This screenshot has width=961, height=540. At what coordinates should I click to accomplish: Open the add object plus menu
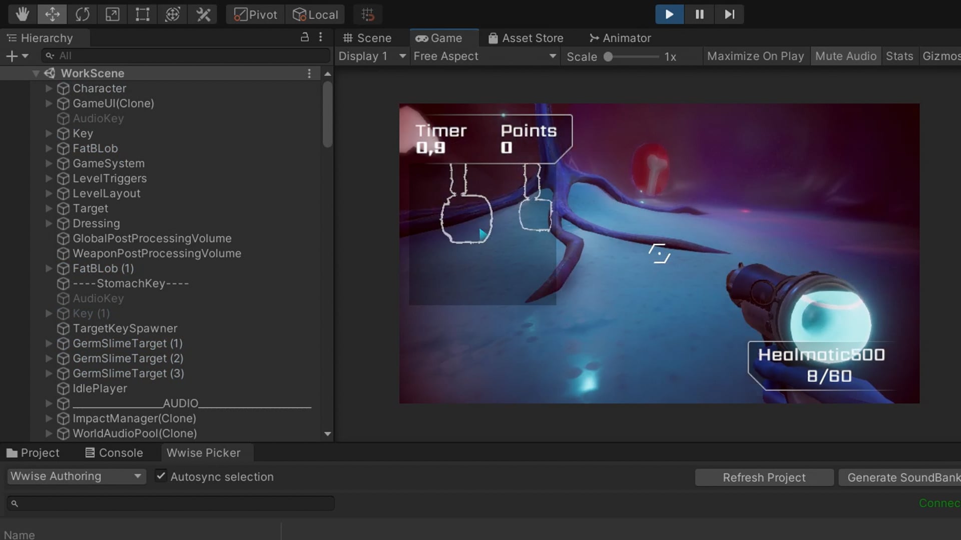pyautogui.click(x=17, y=56)
